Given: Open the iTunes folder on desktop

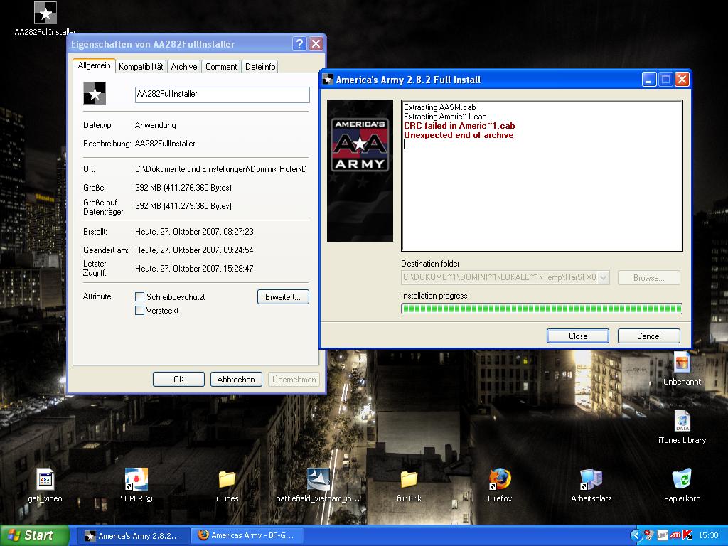Looking at the screenshot, I should tap(227, 479).
